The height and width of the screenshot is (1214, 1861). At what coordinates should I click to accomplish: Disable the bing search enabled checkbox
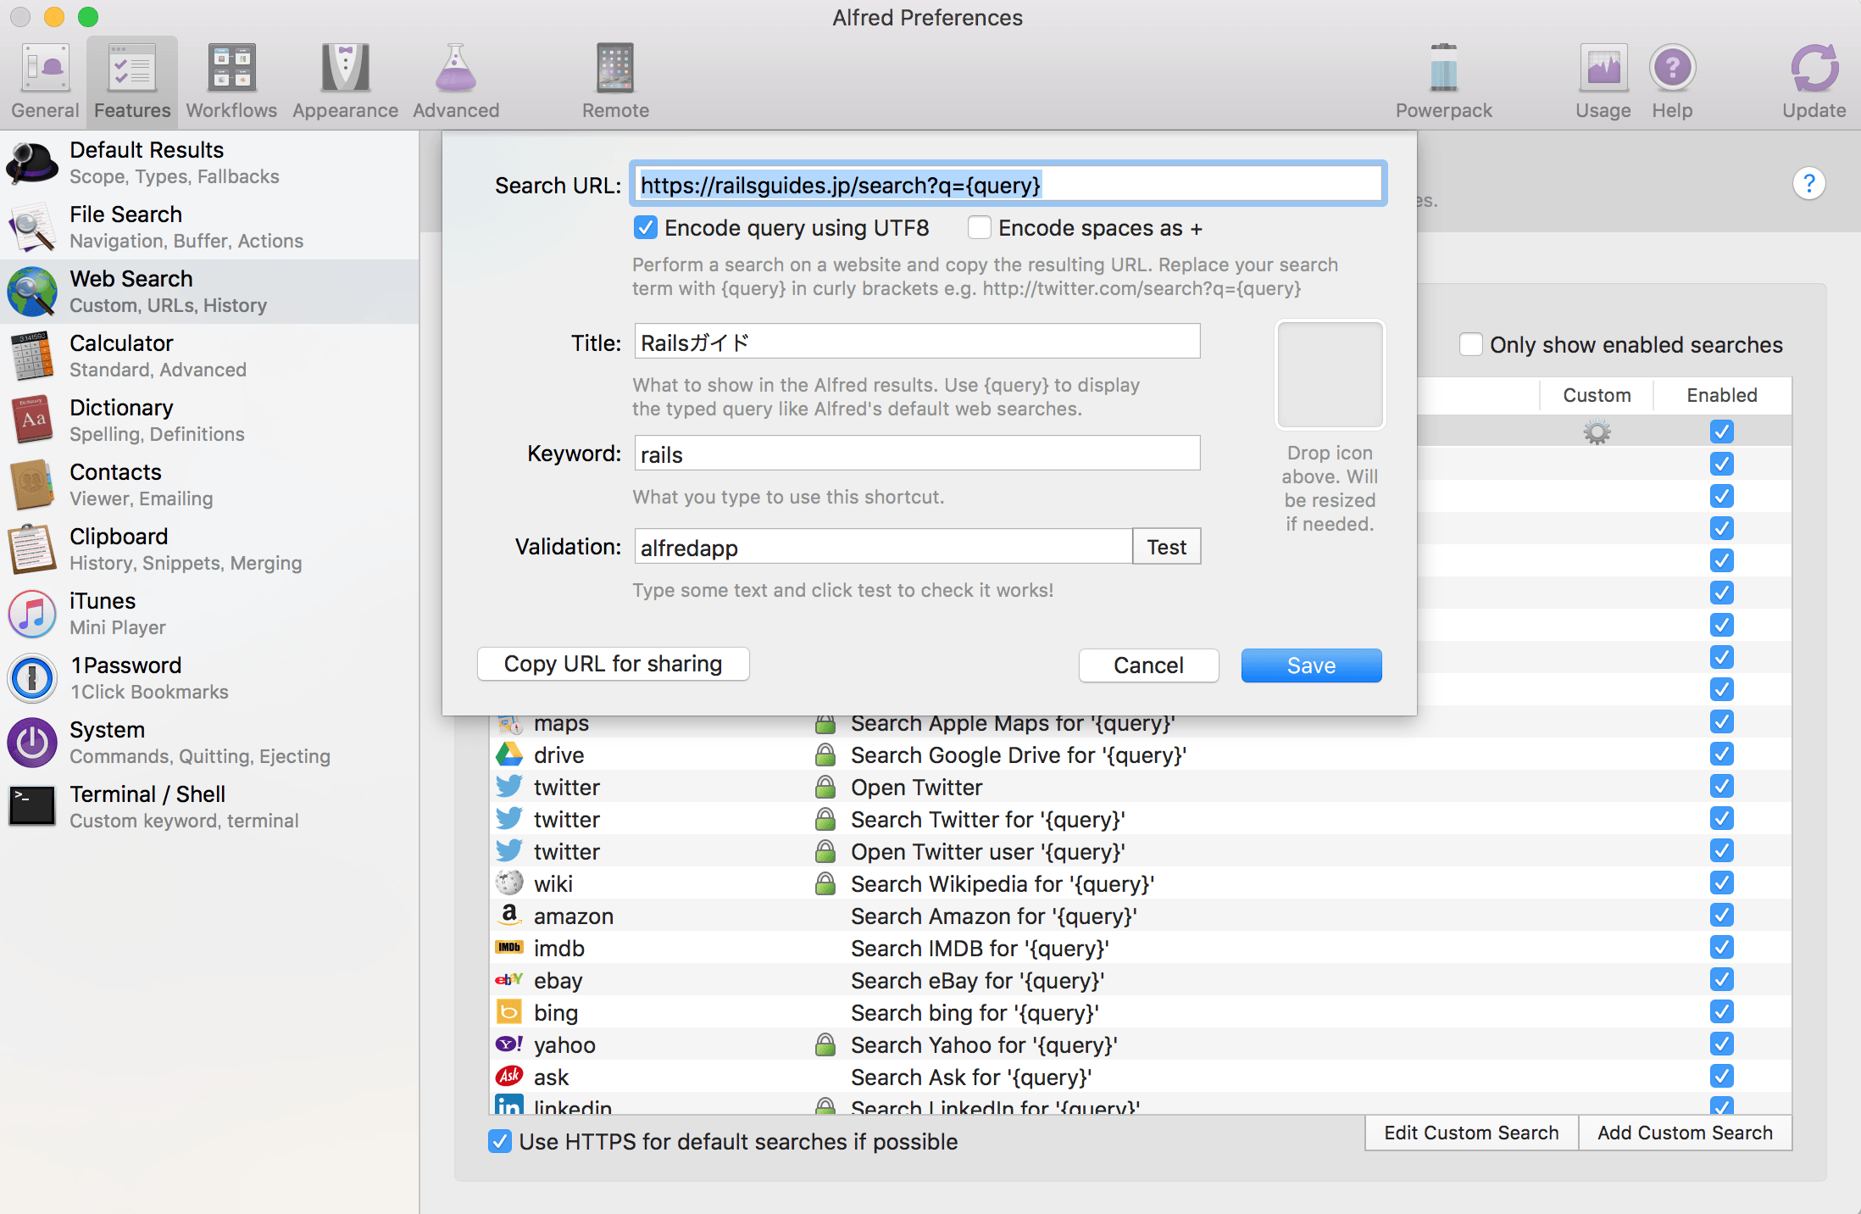(1721, 1011)
